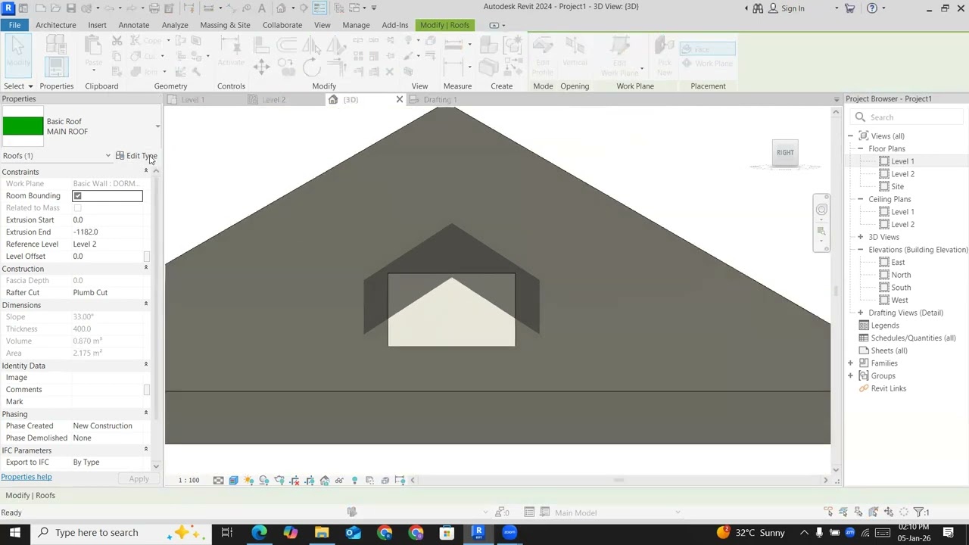The width and height of the screenshot is (969, 545).
Task: Collapse the Constraints section in Properties
Action: (146, 172)
